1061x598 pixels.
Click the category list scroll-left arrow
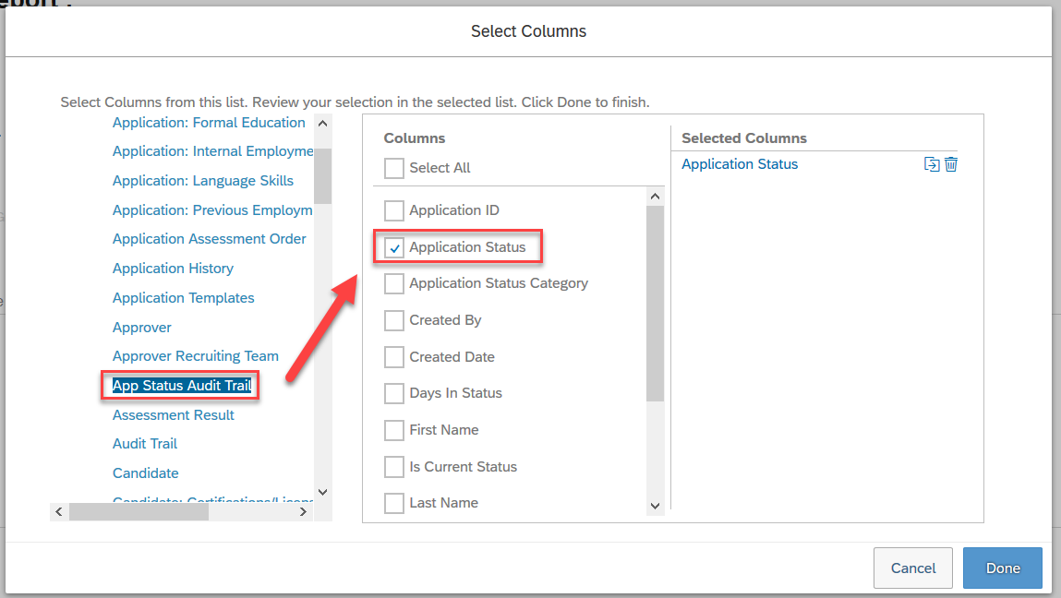[59, 512]
